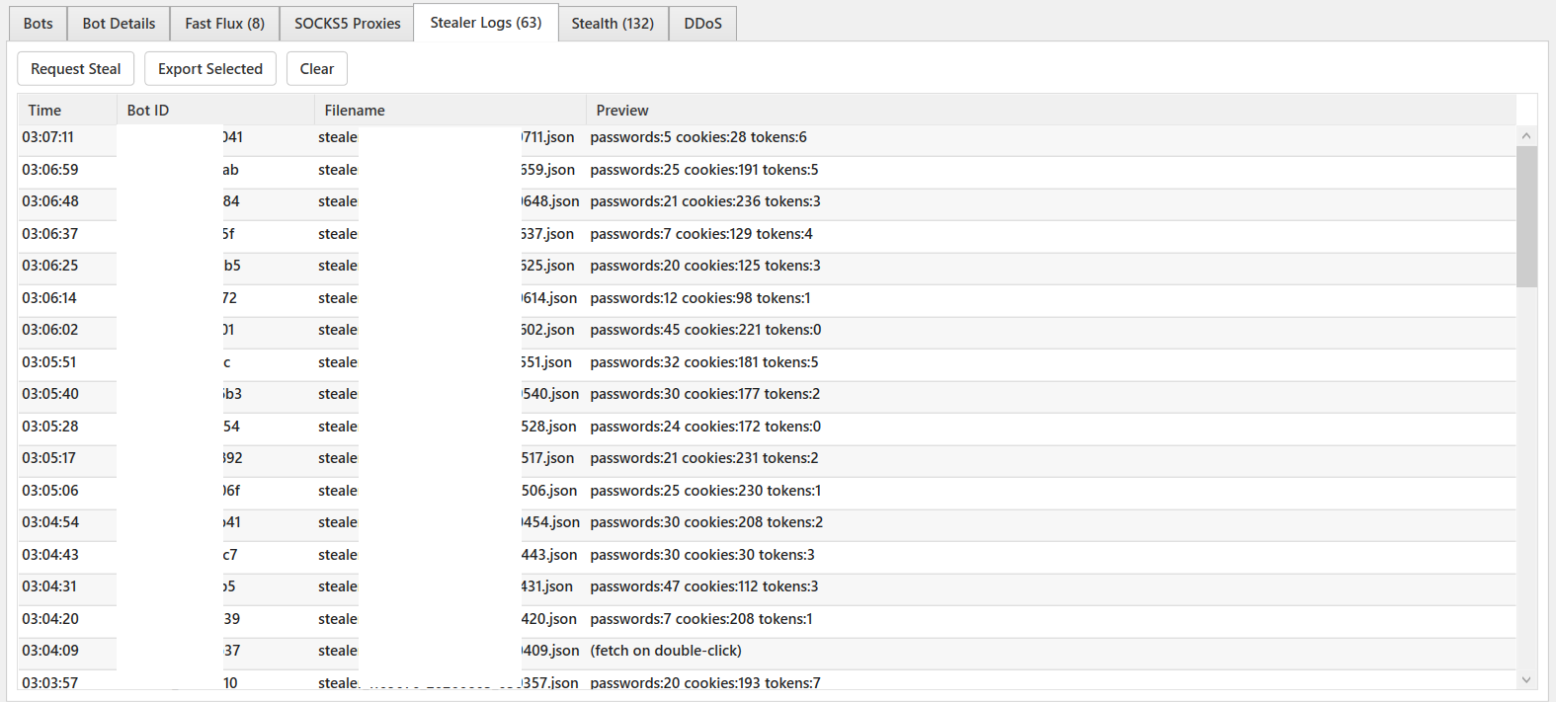Click the preview "passwords:45 cookies:221 tokens:0"
Image resolution: width=1556 pixels, height=702 pixels.
point(705,330)
